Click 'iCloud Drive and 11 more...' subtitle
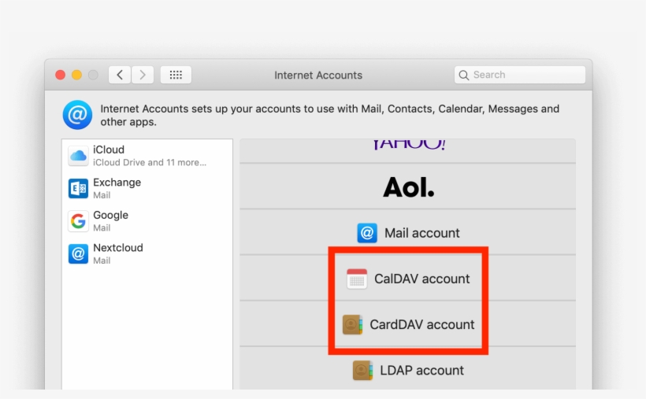The height and width of the screenshot is (399, 646). click(x=150, y=163)
